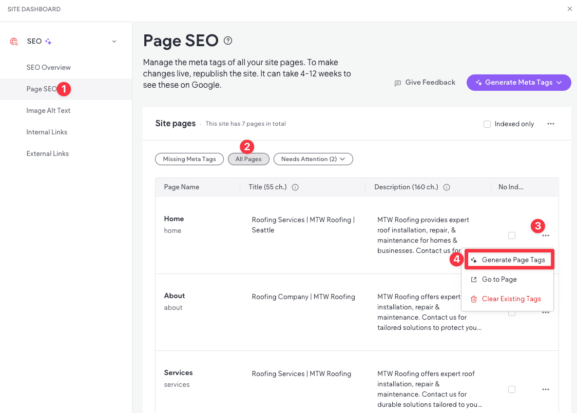Click the Services page description text
577x413 pixels.
430,389
